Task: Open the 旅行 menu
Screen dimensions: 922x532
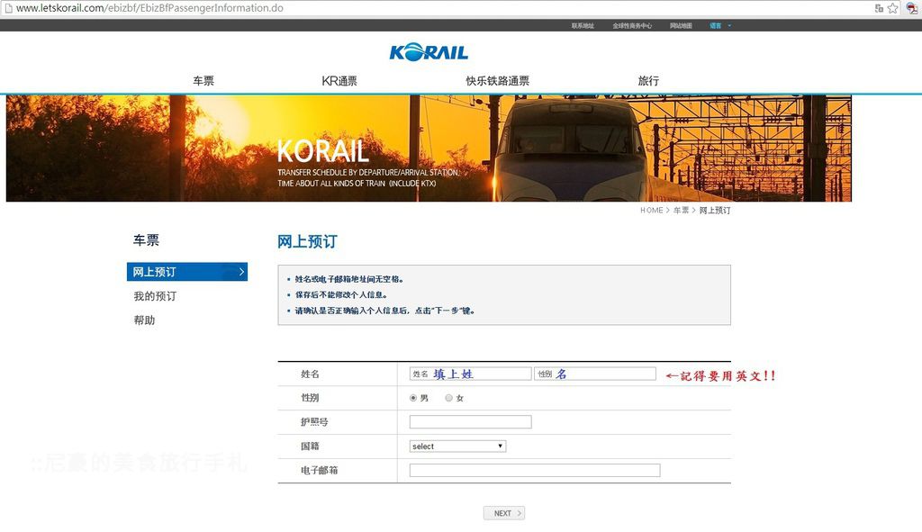Action: (648, 81)
